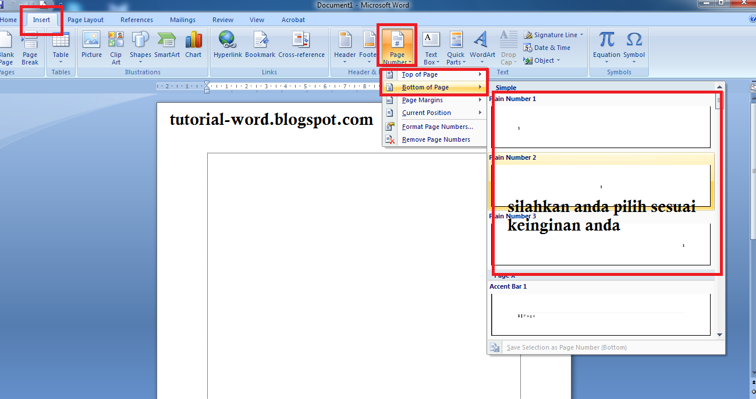
Task: Insert a Blank Page
Action: tap(6, 49)
